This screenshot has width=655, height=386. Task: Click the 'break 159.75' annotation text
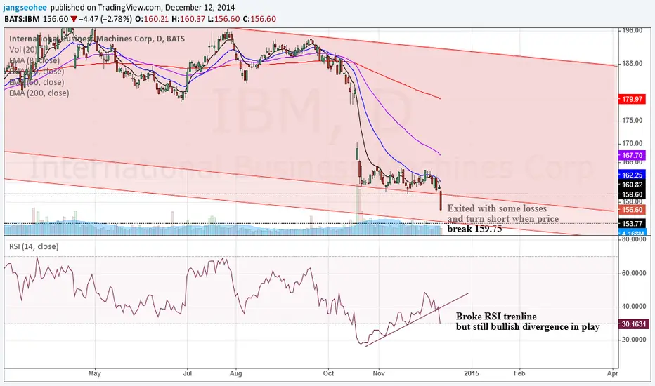(x=474, y=229)
